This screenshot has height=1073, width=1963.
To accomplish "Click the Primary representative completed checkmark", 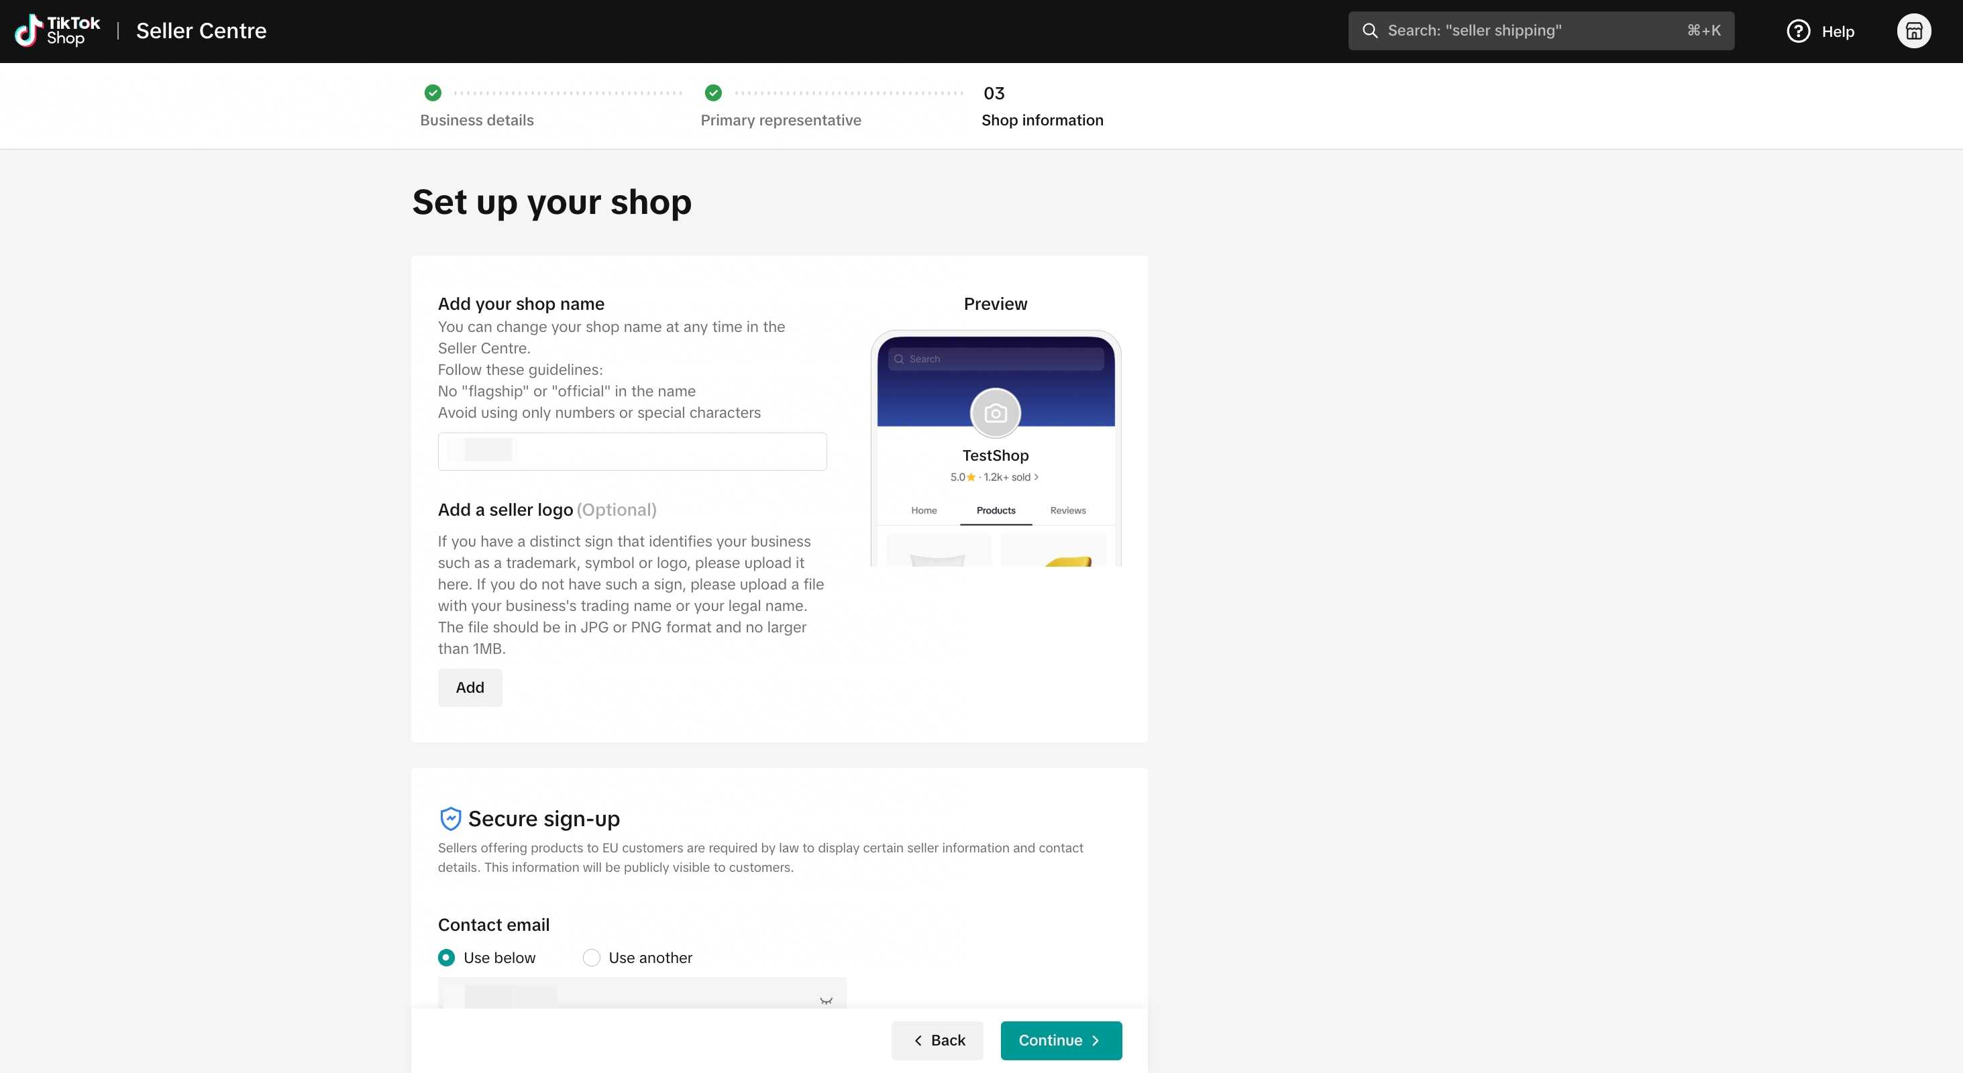I will pyautogui.click(x=713, y=93).
